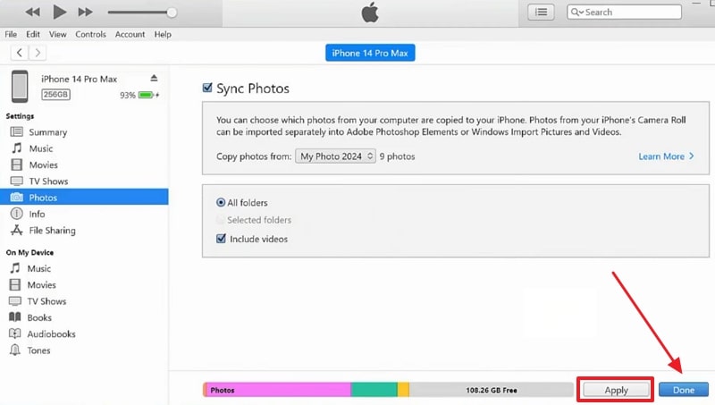
Task: Click the File Sharing apps icon
Action: point(17,230)
